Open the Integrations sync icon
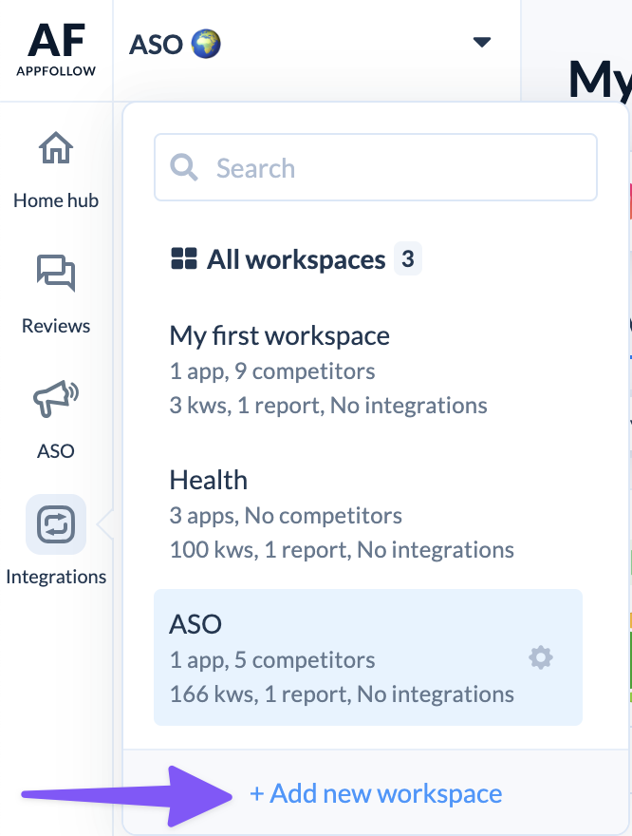Image resolution: width=632 pixels, height=836 pixels. 56,524
